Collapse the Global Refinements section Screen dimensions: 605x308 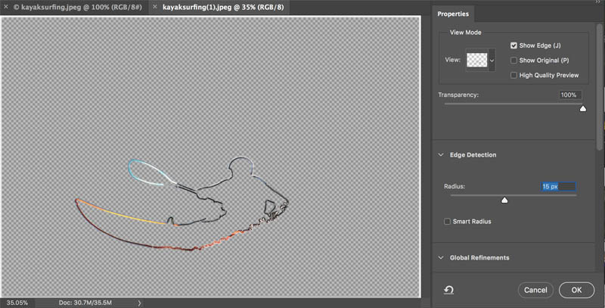point(441,258)
